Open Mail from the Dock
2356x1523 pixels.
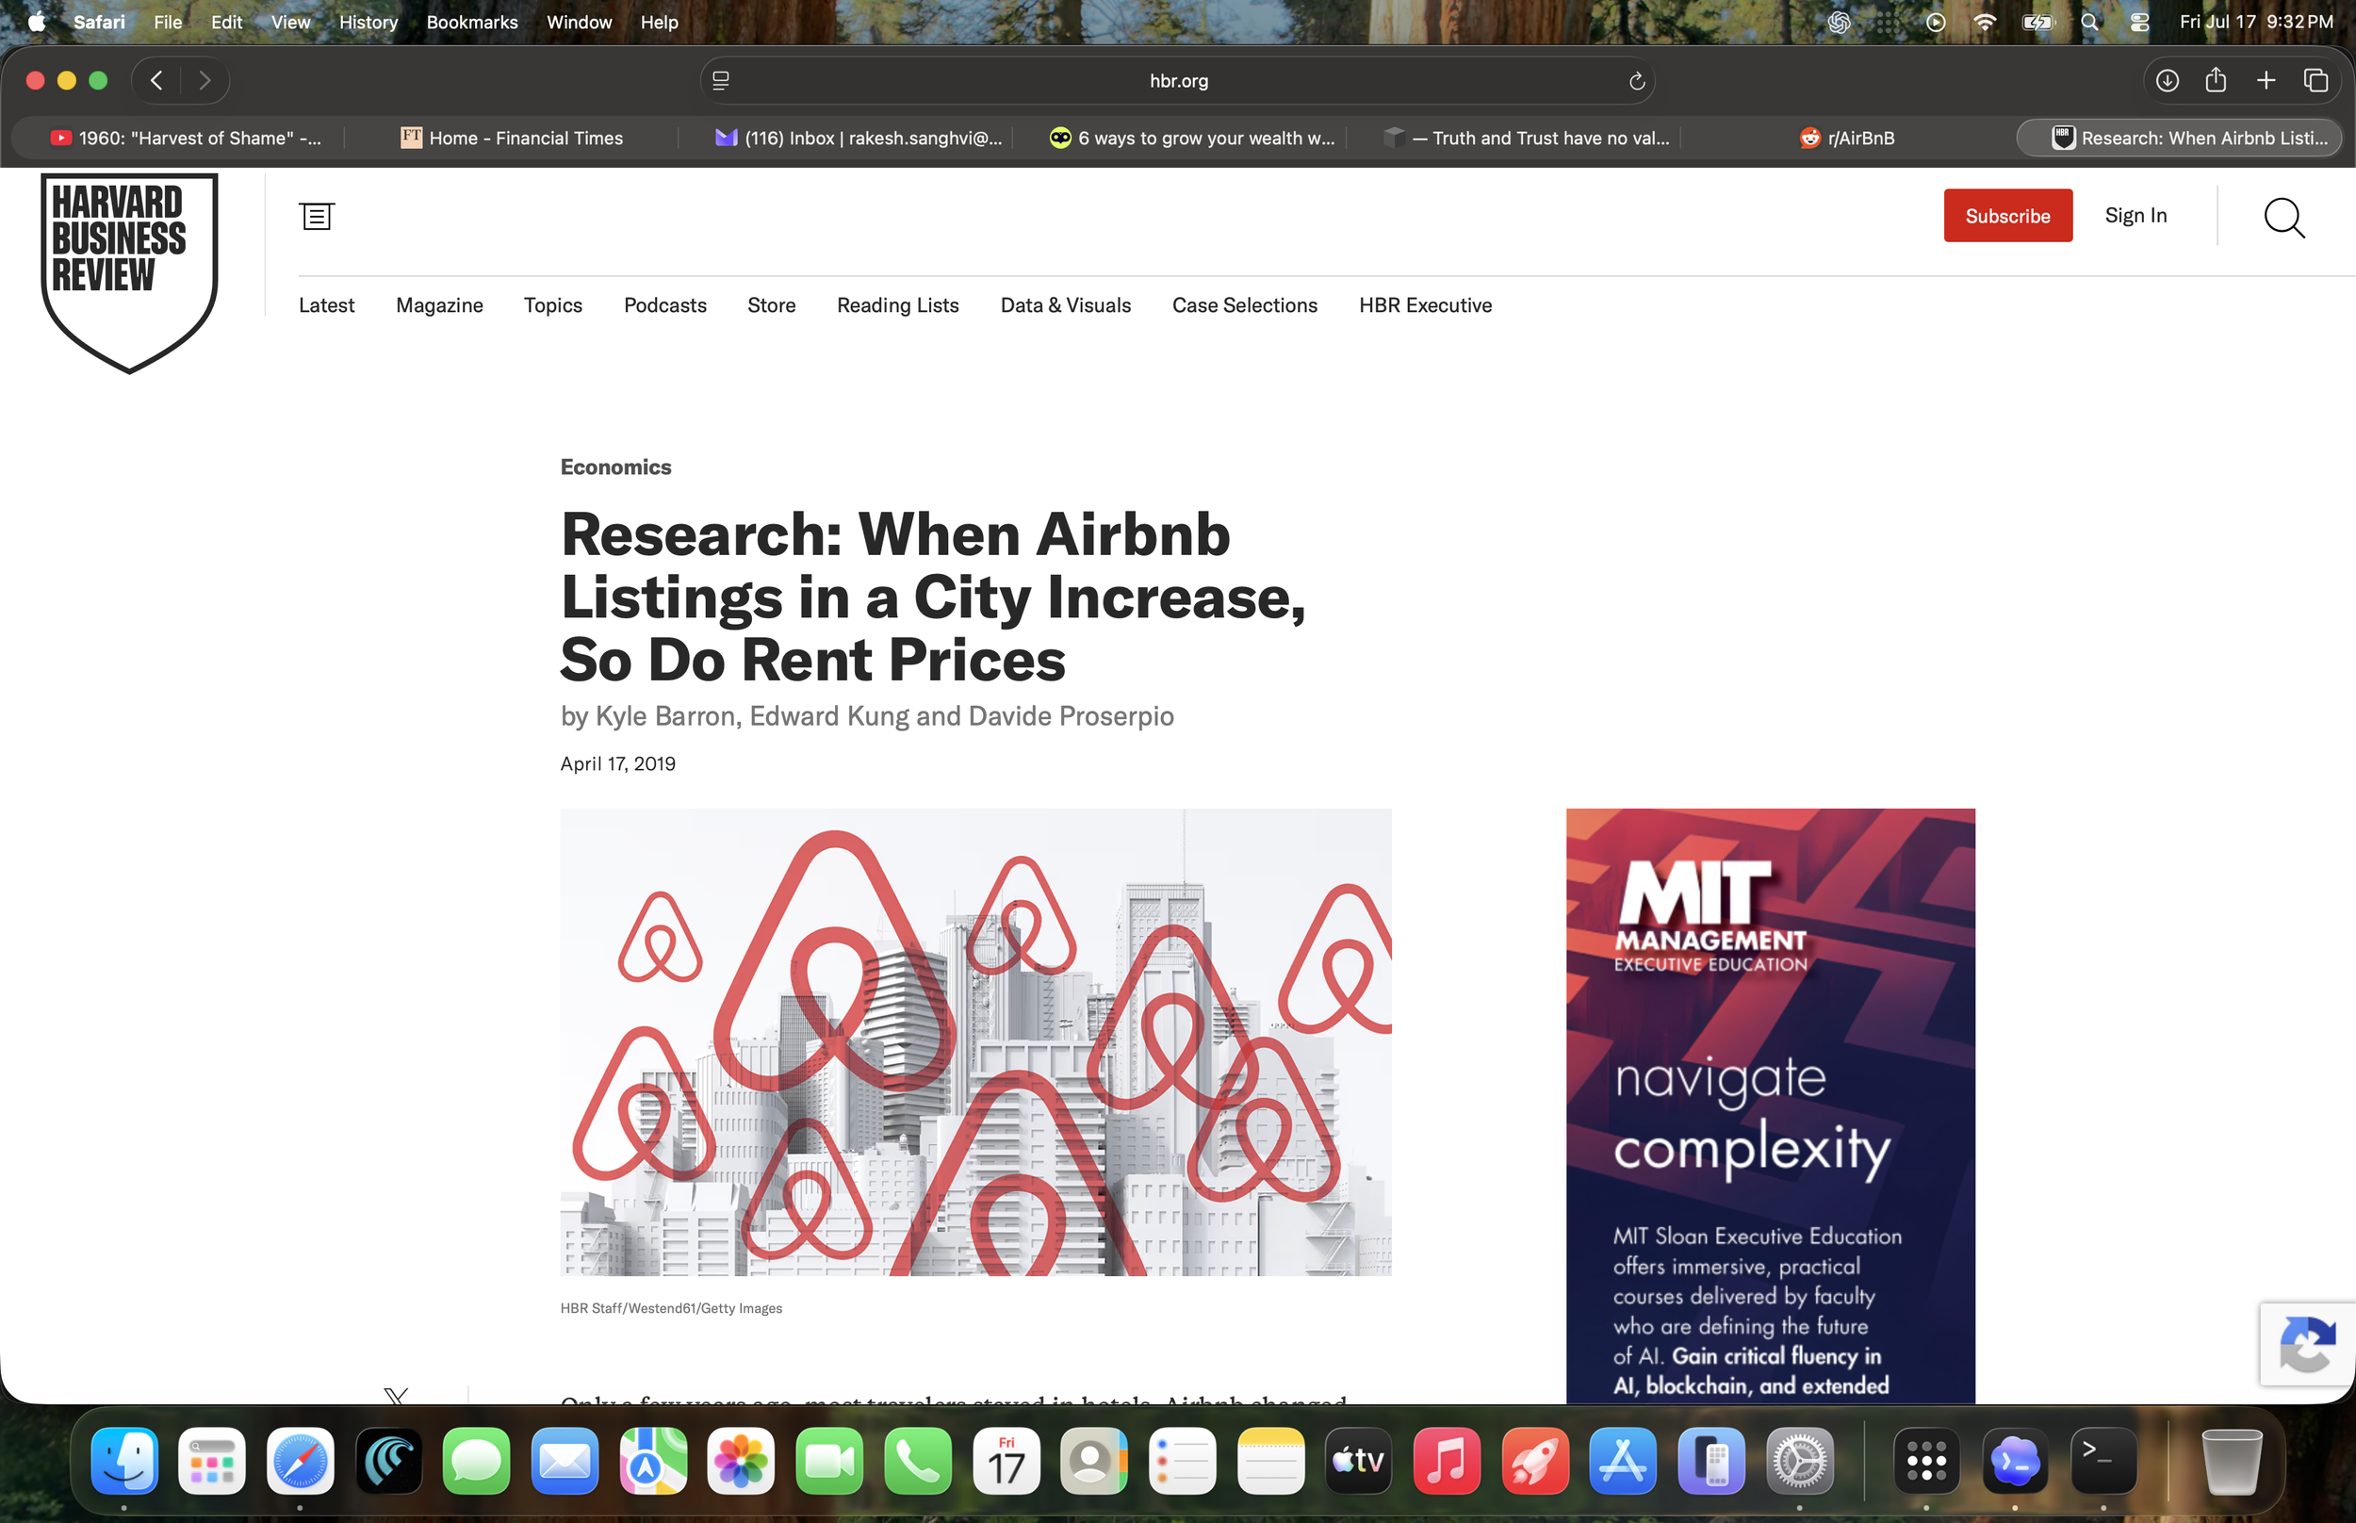(x=564, y=1461)
